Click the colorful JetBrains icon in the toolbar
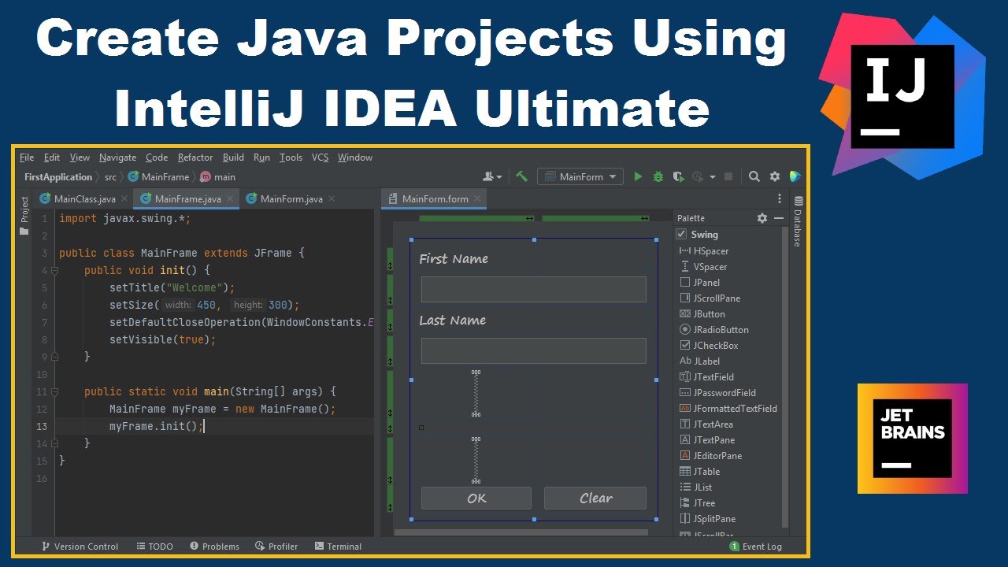 pos(795,177)
